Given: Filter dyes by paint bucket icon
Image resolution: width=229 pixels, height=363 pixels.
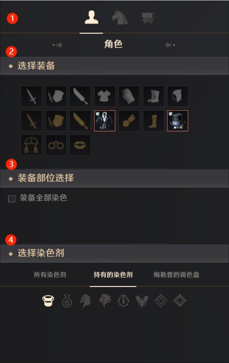Looking at the screenshot, I should [x=48, y=301].
